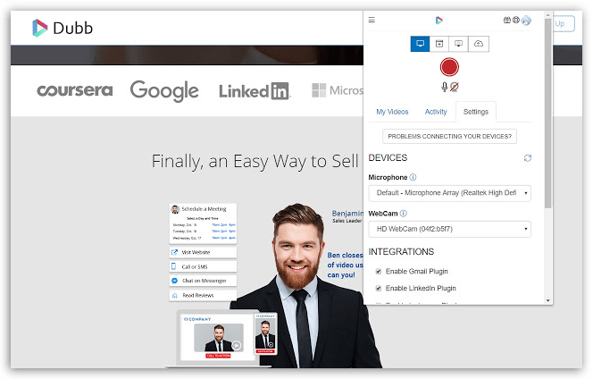Select screen with camera recording mode
The width and height of the screenshot is (593, 379).
coord(458,44)
